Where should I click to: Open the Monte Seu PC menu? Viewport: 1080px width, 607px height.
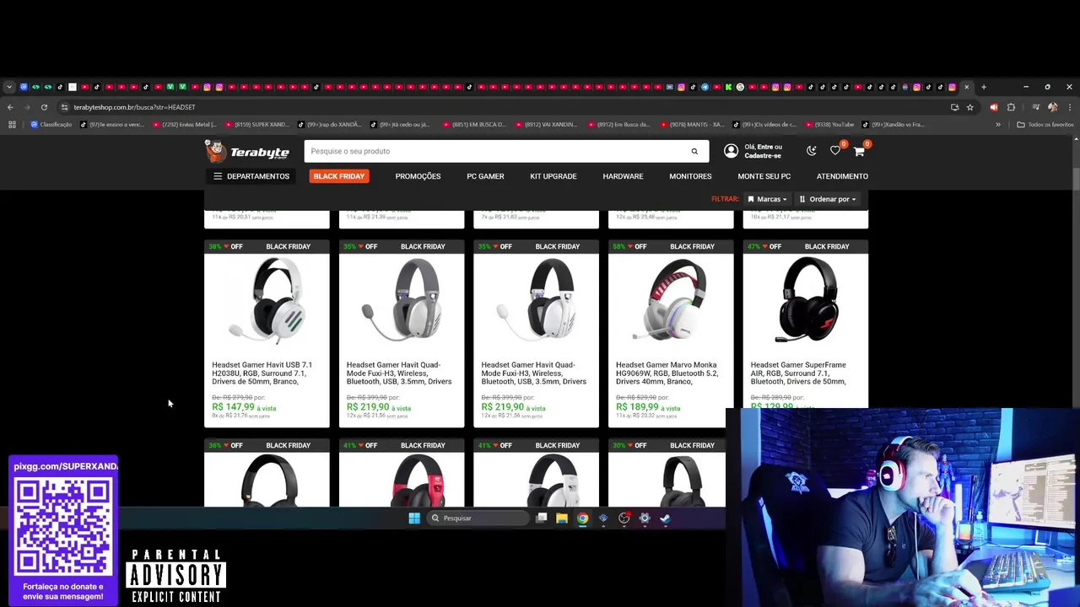[764, 176]
